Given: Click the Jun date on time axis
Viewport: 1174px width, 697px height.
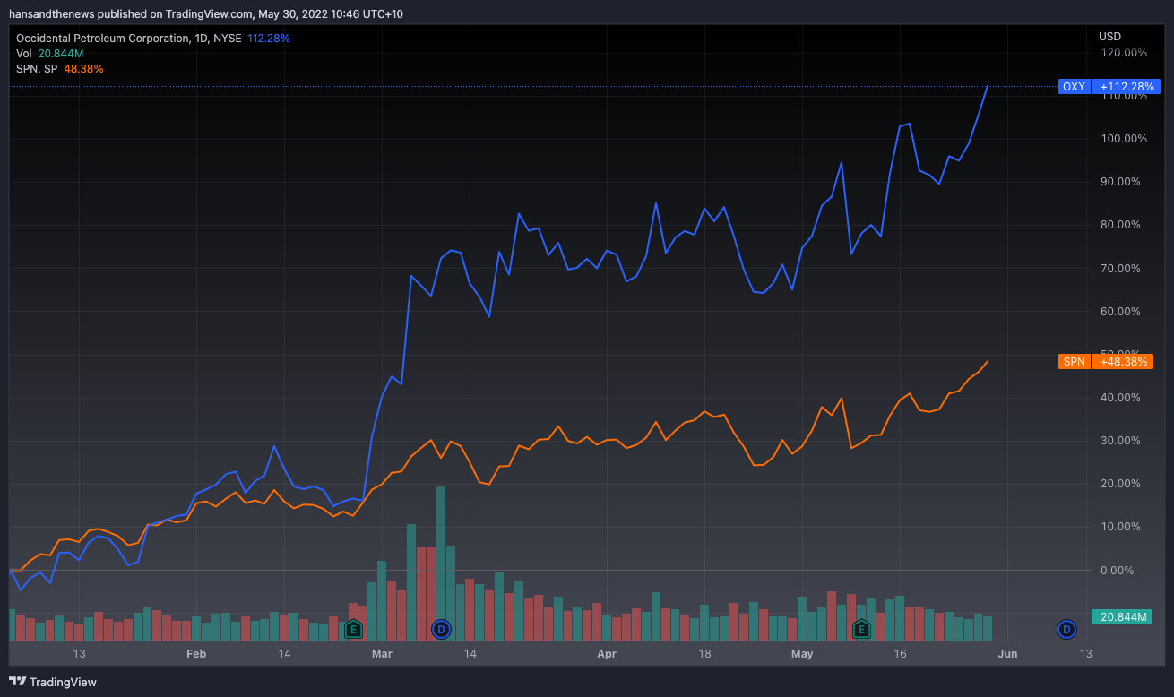Looking at the screenshot, I should 1007,654.
